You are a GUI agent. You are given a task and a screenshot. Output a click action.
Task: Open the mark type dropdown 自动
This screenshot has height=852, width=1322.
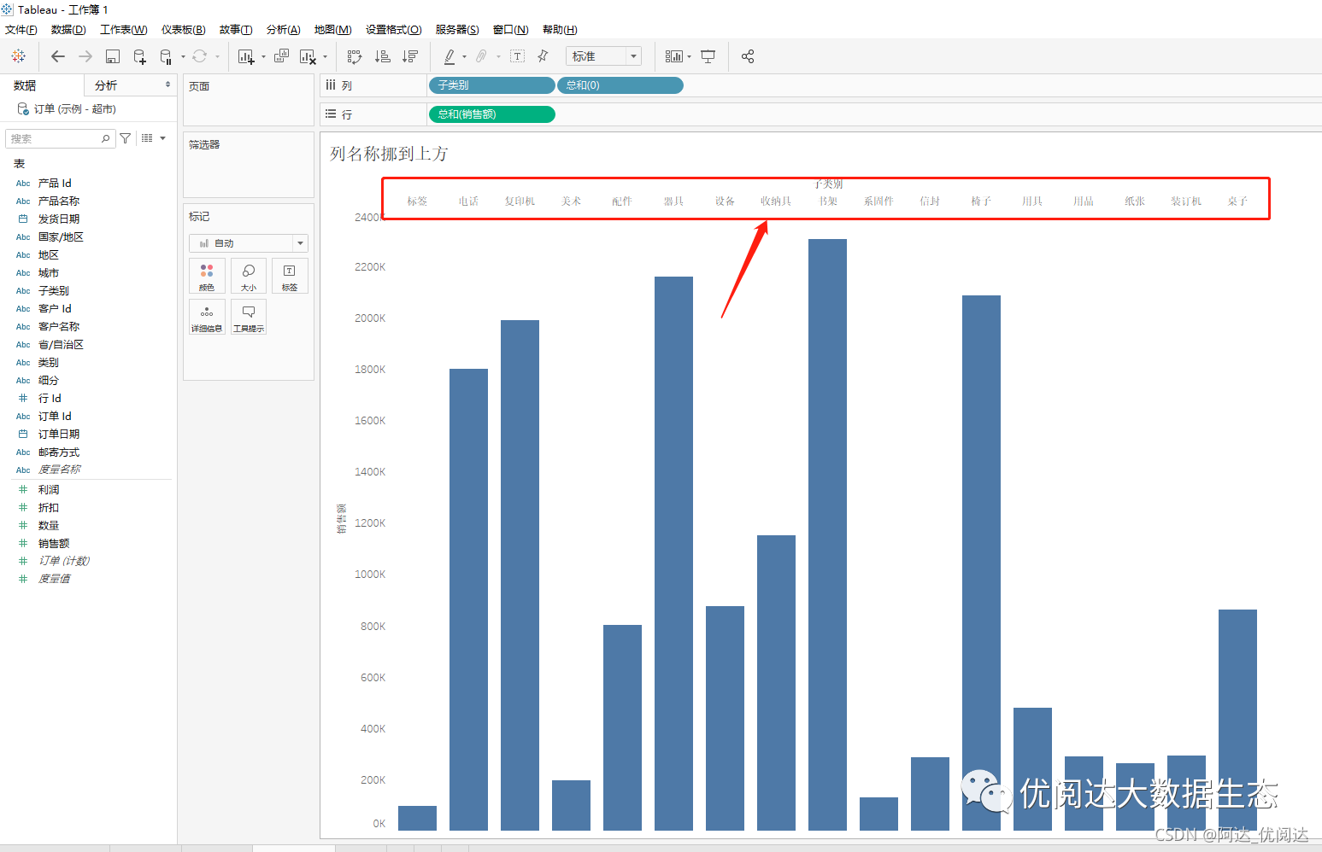click(249, 243)
